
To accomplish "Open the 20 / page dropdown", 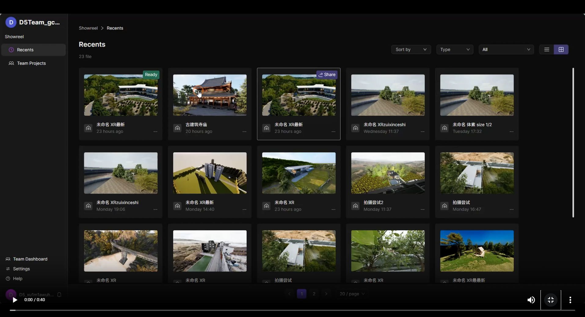I will (x=352, y=294).
